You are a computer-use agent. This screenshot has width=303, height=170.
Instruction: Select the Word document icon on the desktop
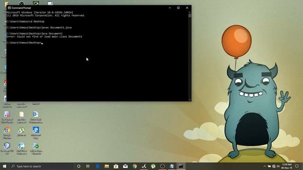(36, 114)
